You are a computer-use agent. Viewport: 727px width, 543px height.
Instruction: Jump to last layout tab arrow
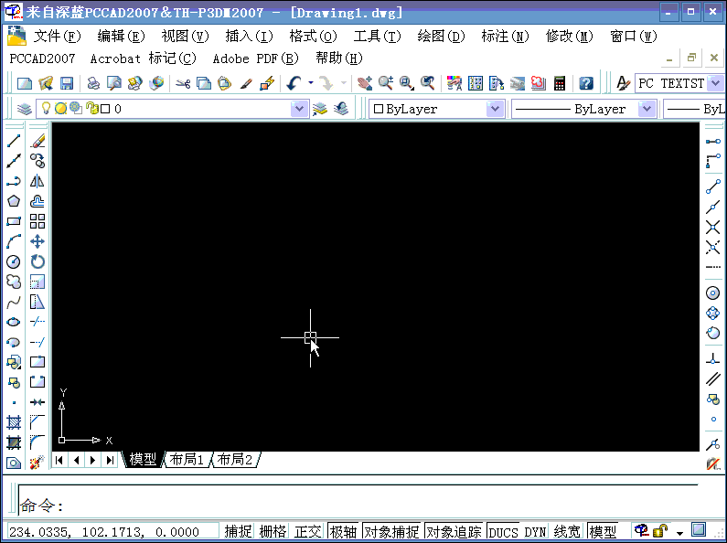[x=110, y=460]
